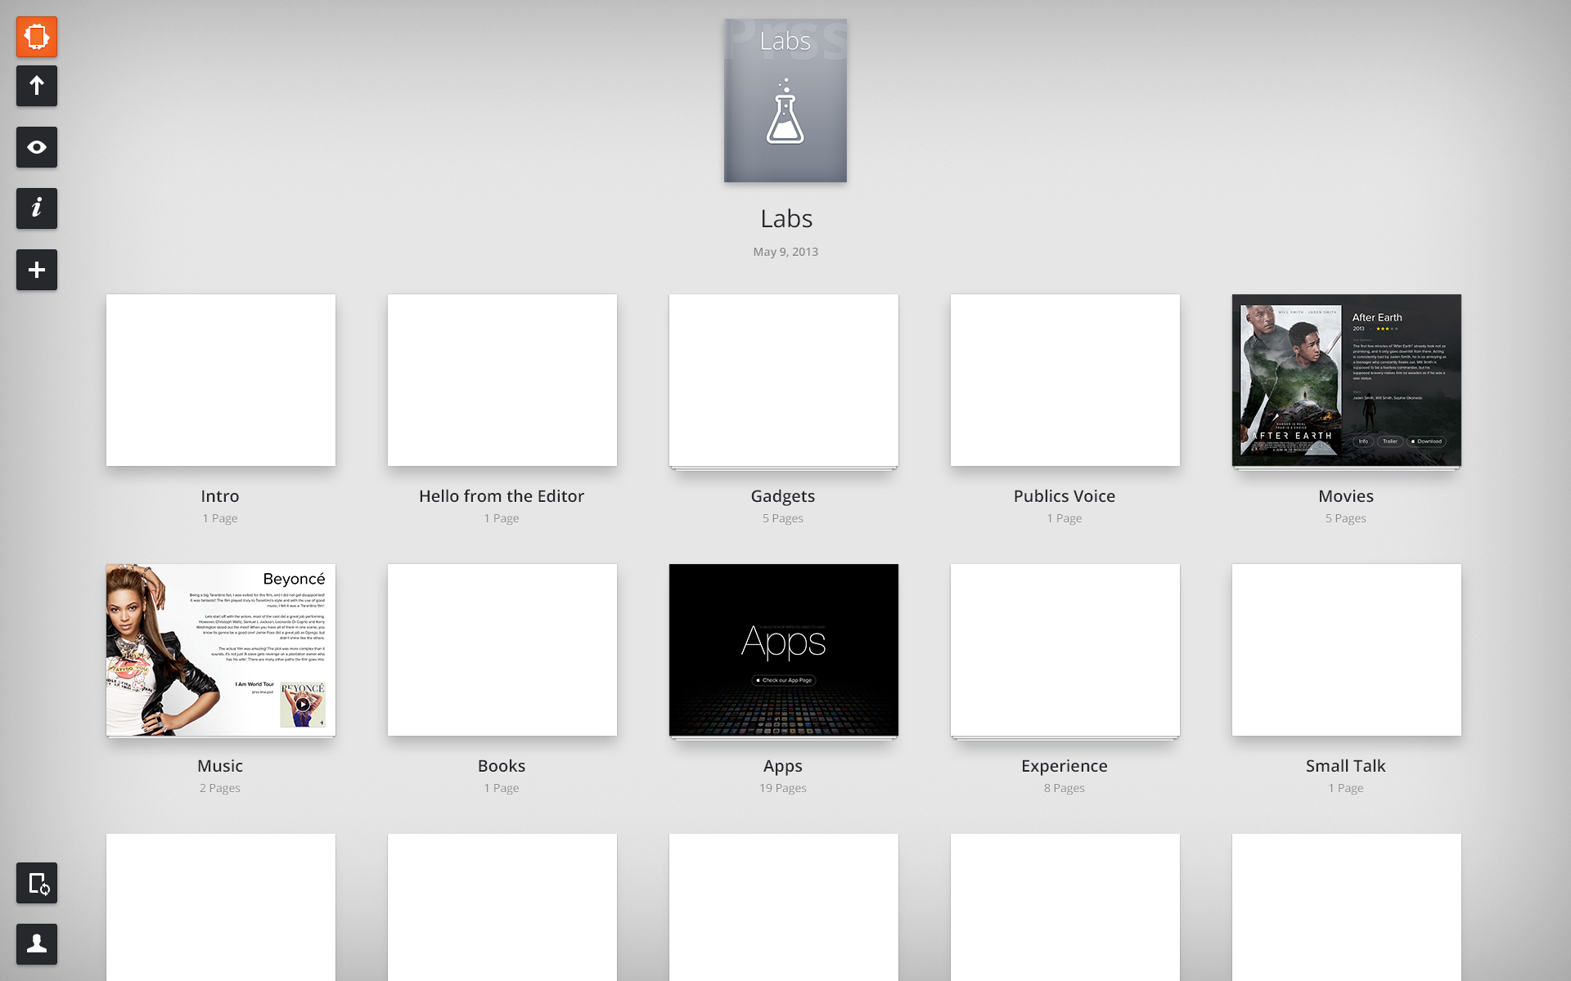Select the Books section thumbnail

(x=502, y=650)
